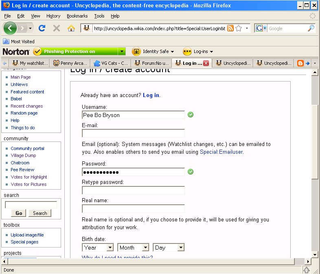Open the History menu
The width and height of the screenshot is (320, 274).
coord(53,16)
